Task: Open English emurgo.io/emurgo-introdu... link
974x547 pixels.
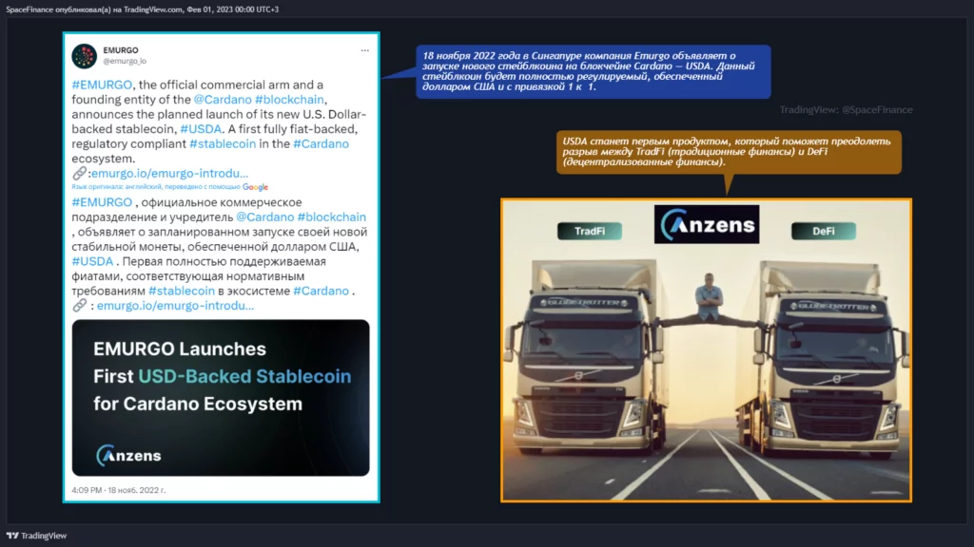Action: 169,173
